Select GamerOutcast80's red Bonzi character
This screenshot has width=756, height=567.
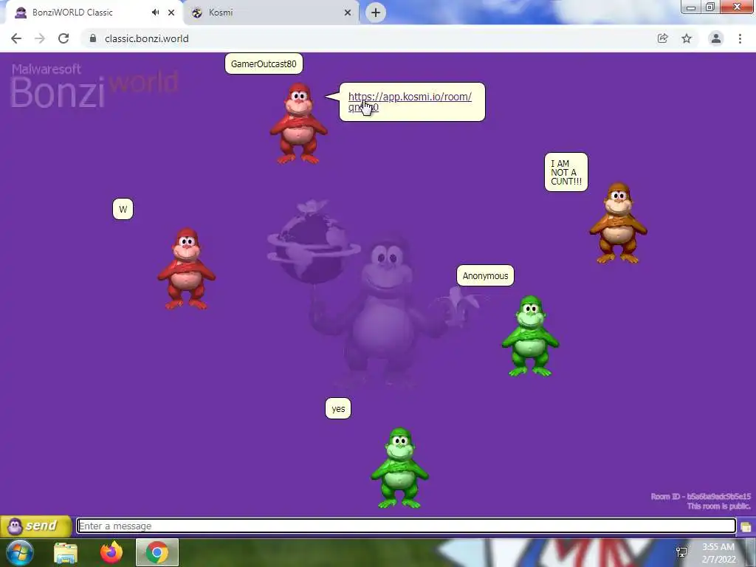pos(299,123)
